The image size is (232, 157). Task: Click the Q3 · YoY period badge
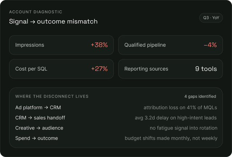click(x=211, y=18)
